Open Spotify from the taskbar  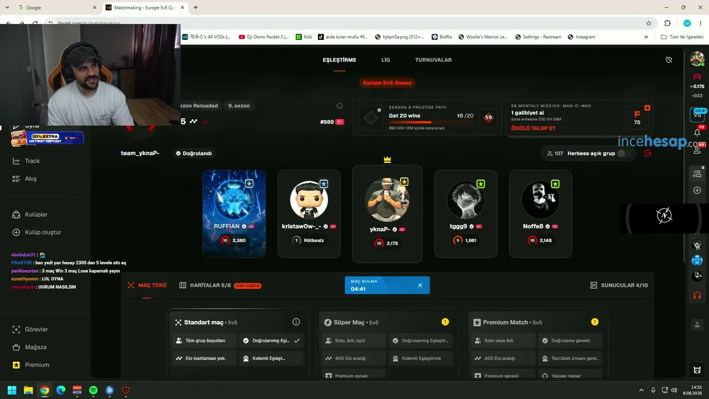coord(93,390)
